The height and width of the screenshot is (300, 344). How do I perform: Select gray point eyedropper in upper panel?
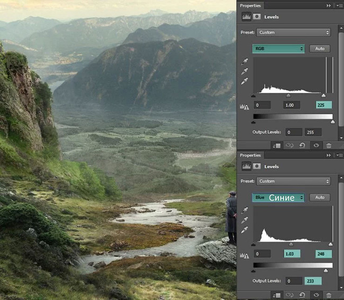[x=245, y=71]
